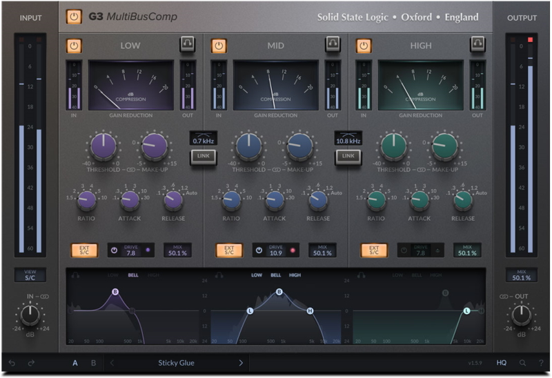Click the MID band attack knob

tap(275, 200)
